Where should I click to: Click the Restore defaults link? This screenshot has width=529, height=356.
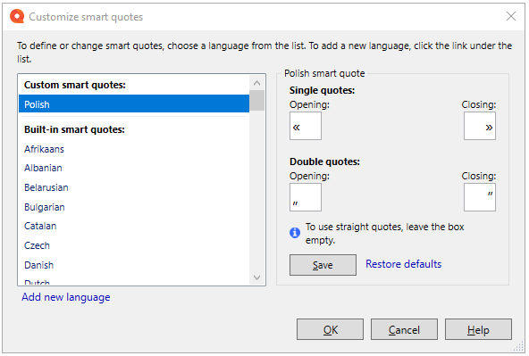click(404, 264)
